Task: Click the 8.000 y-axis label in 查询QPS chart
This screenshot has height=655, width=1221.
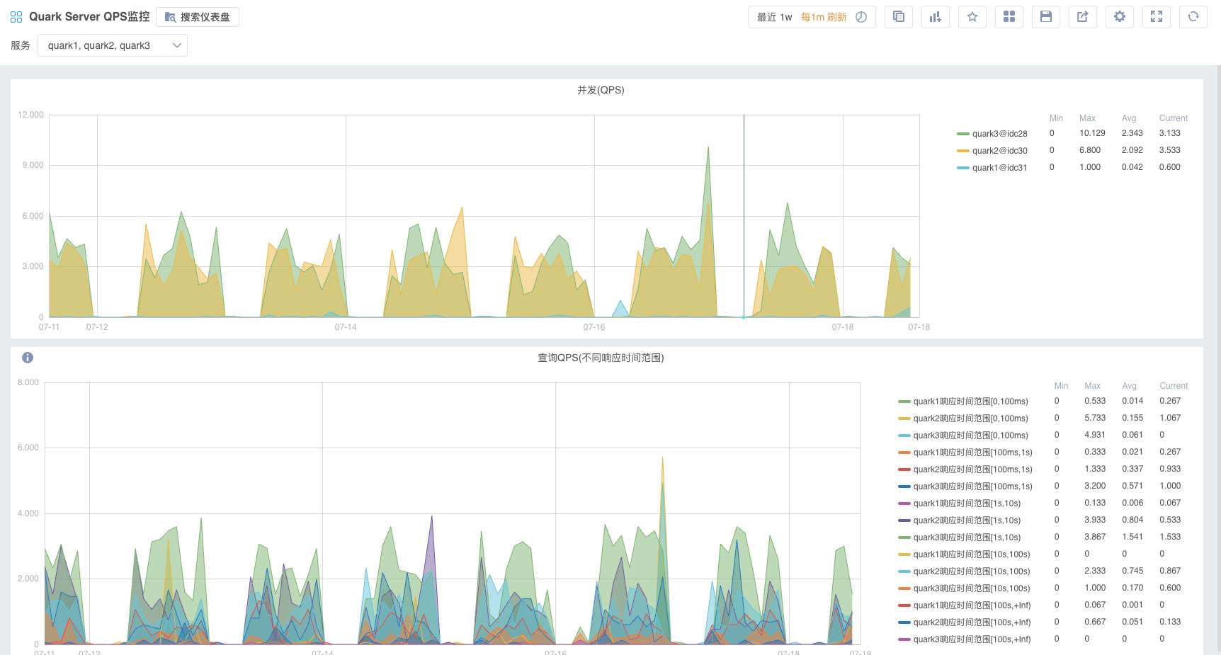Action: click(28, 382)
